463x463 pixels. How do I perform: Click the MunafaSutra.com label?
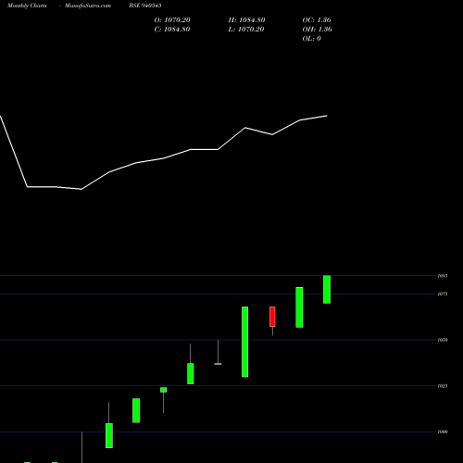point(88,6)
